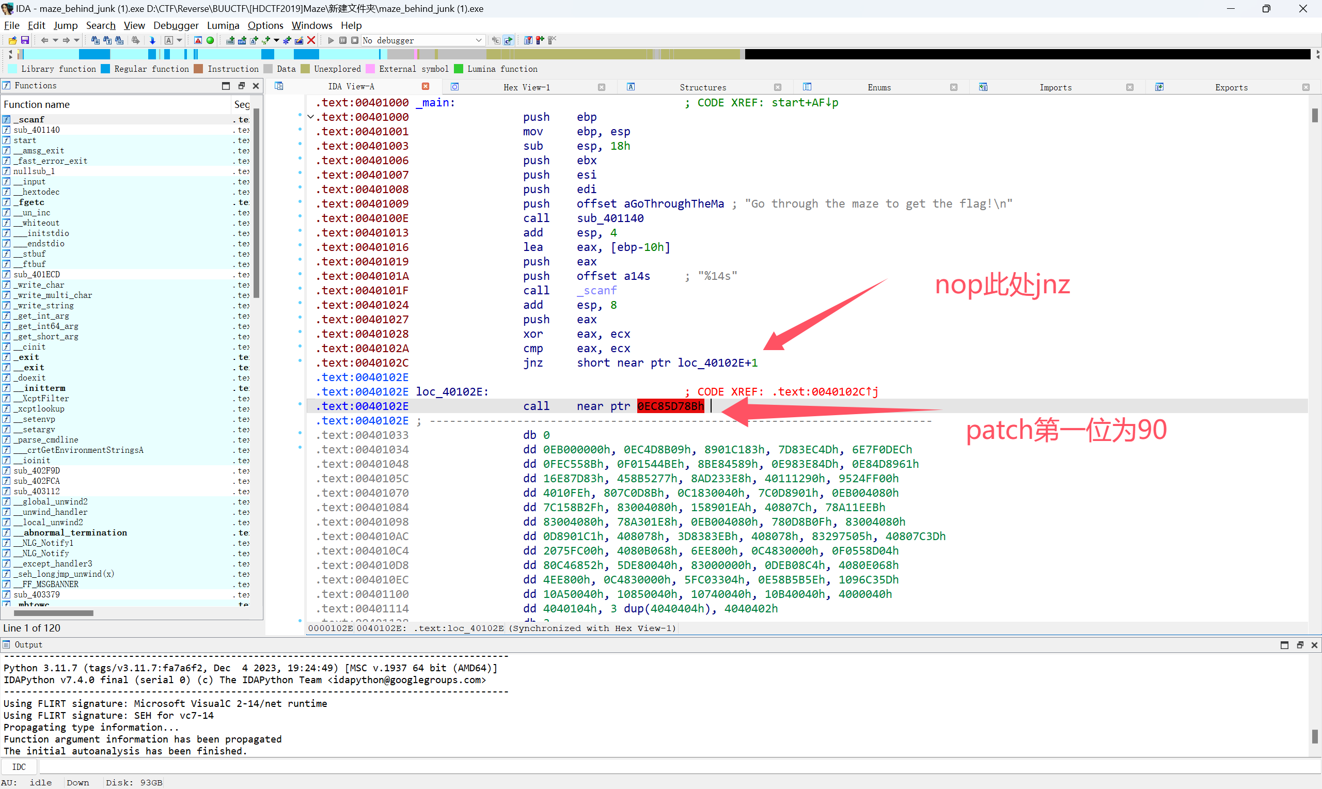The image size is (1322, 789).
Task: Click the jnz instruction at 0040102C
Action: (x=532, y=363)
